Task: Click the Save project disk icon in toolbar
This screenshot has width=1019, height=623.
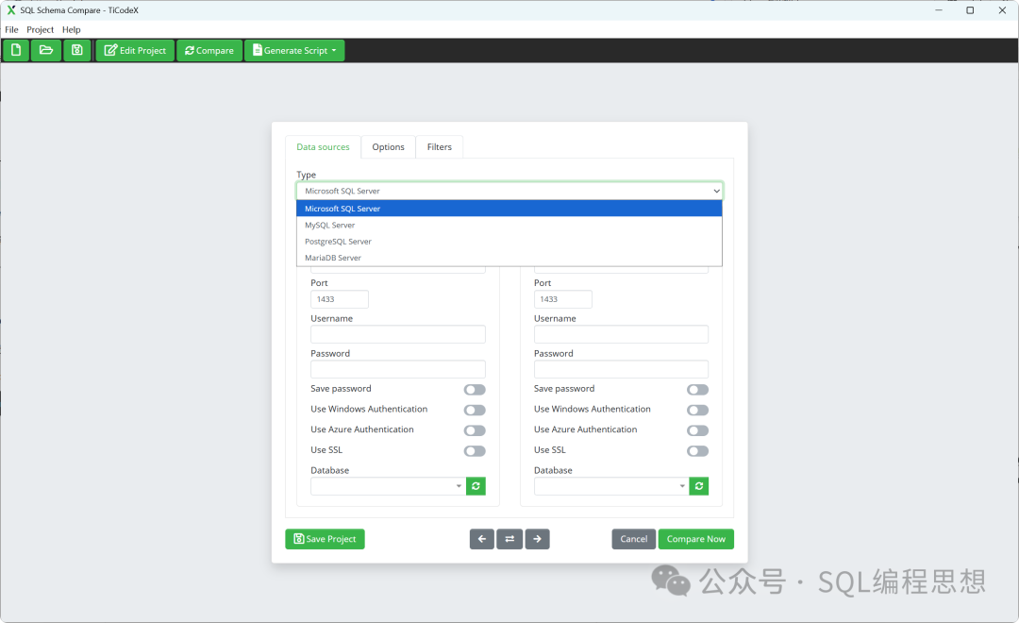Action: [x=77, y=50]
